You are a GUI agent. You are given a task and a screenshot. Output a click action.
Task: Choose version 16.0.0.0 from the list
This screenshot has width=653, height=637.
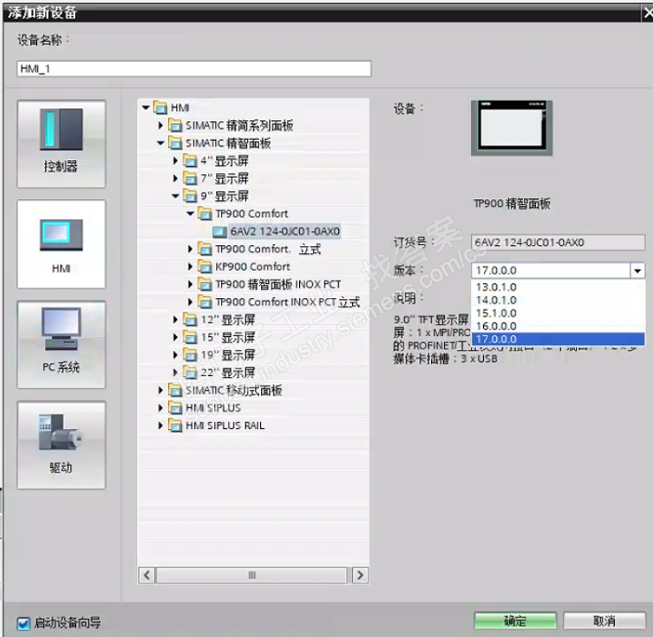click(x=558, y=326)
